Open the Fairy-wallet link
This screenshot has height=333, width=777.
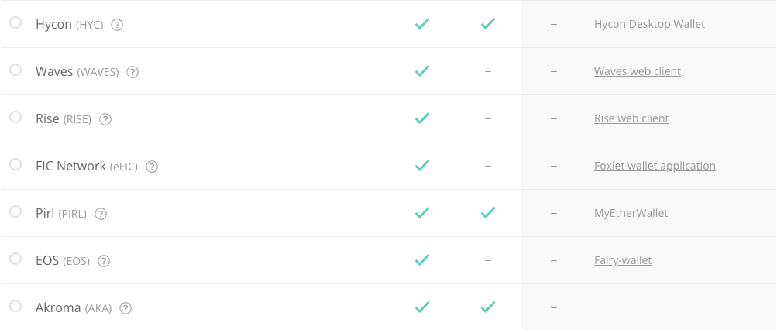[622, 260]
